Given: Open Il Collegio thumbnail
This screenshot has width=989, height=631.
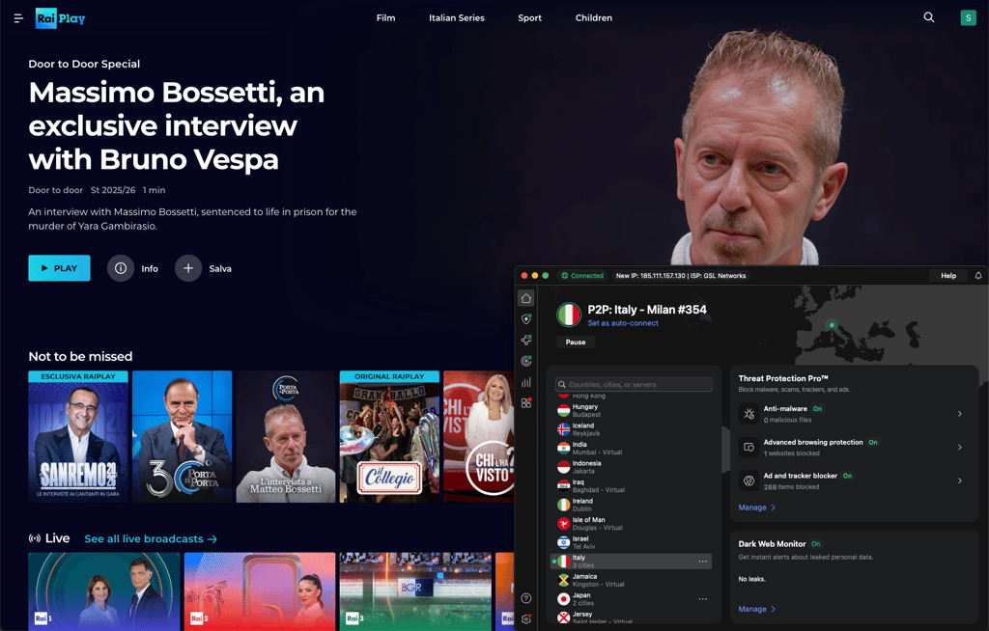Looking at the screenshot, I should (x=390, y=437).
